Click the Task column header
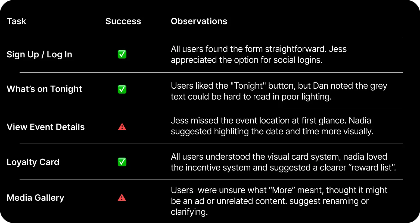This screenshot has width=420, height=223. click(x=16, y=21)
